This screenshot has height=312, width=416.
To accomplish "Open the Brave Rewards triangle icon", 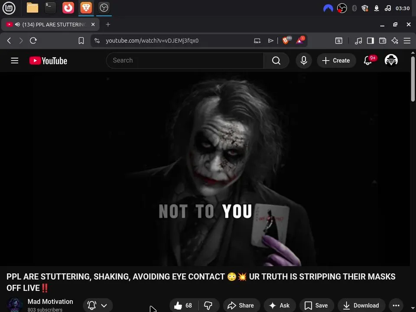I will pos(300,40).
